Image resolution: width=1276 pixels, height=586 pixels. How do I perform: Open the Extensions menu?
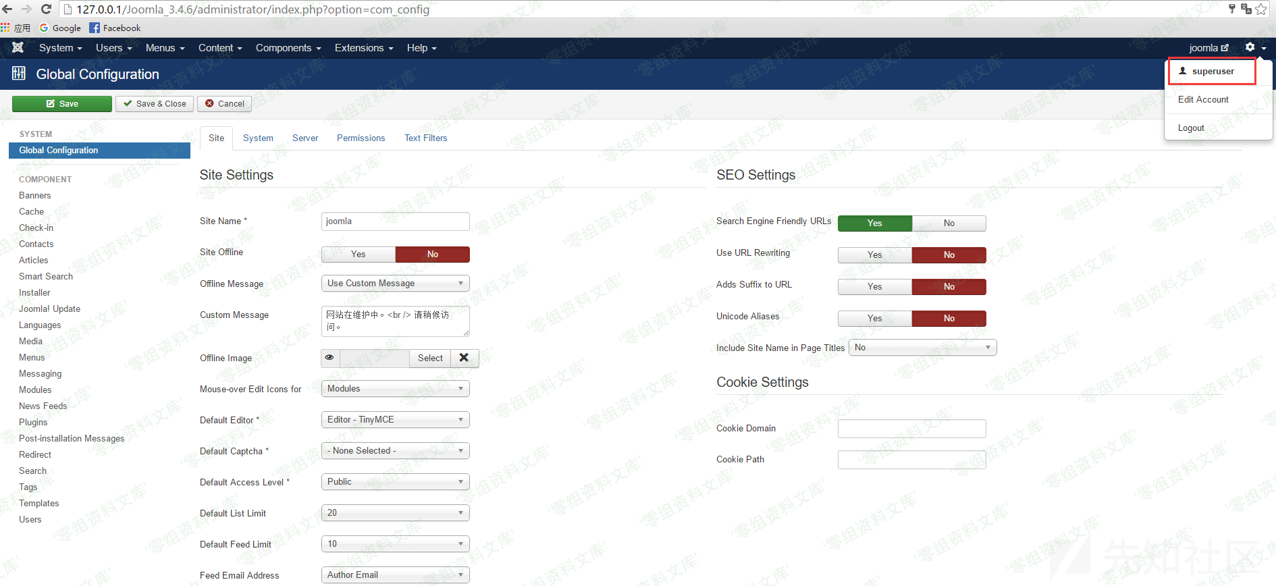(x=363, y=48)
